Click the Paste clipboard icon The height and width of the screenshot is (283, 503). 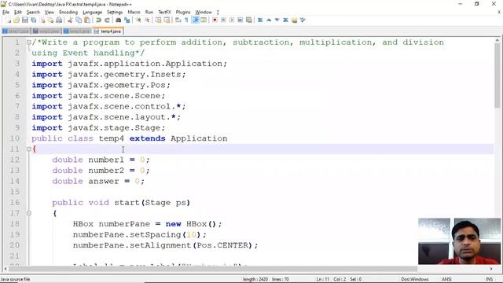click(x=87, y=20)
